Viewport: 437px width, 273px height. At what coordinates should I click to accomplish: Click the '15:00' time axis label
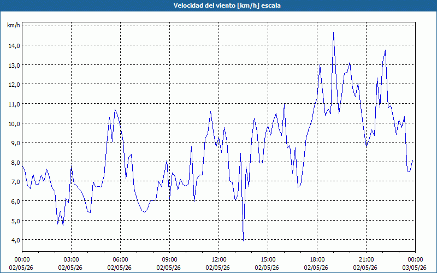coord(268,260)
